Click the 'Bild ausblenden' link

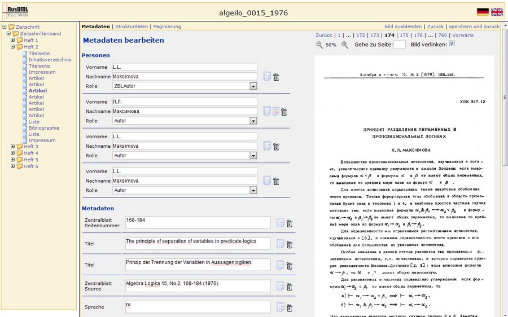403,27
